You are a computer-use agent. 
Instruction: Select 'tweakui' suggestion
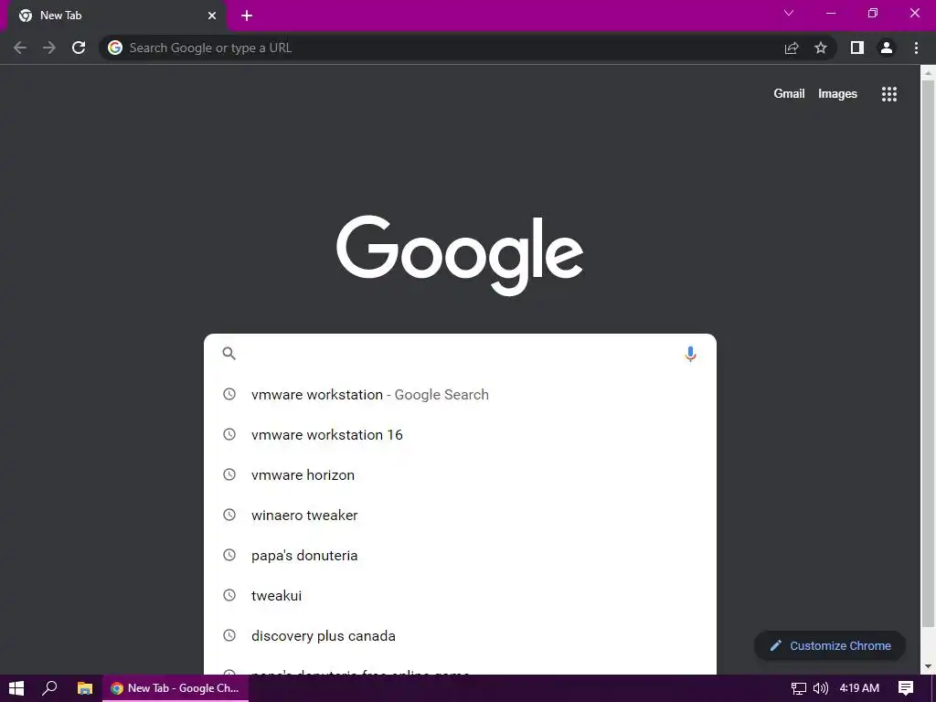pyautogui.click(x=460, y=596)
